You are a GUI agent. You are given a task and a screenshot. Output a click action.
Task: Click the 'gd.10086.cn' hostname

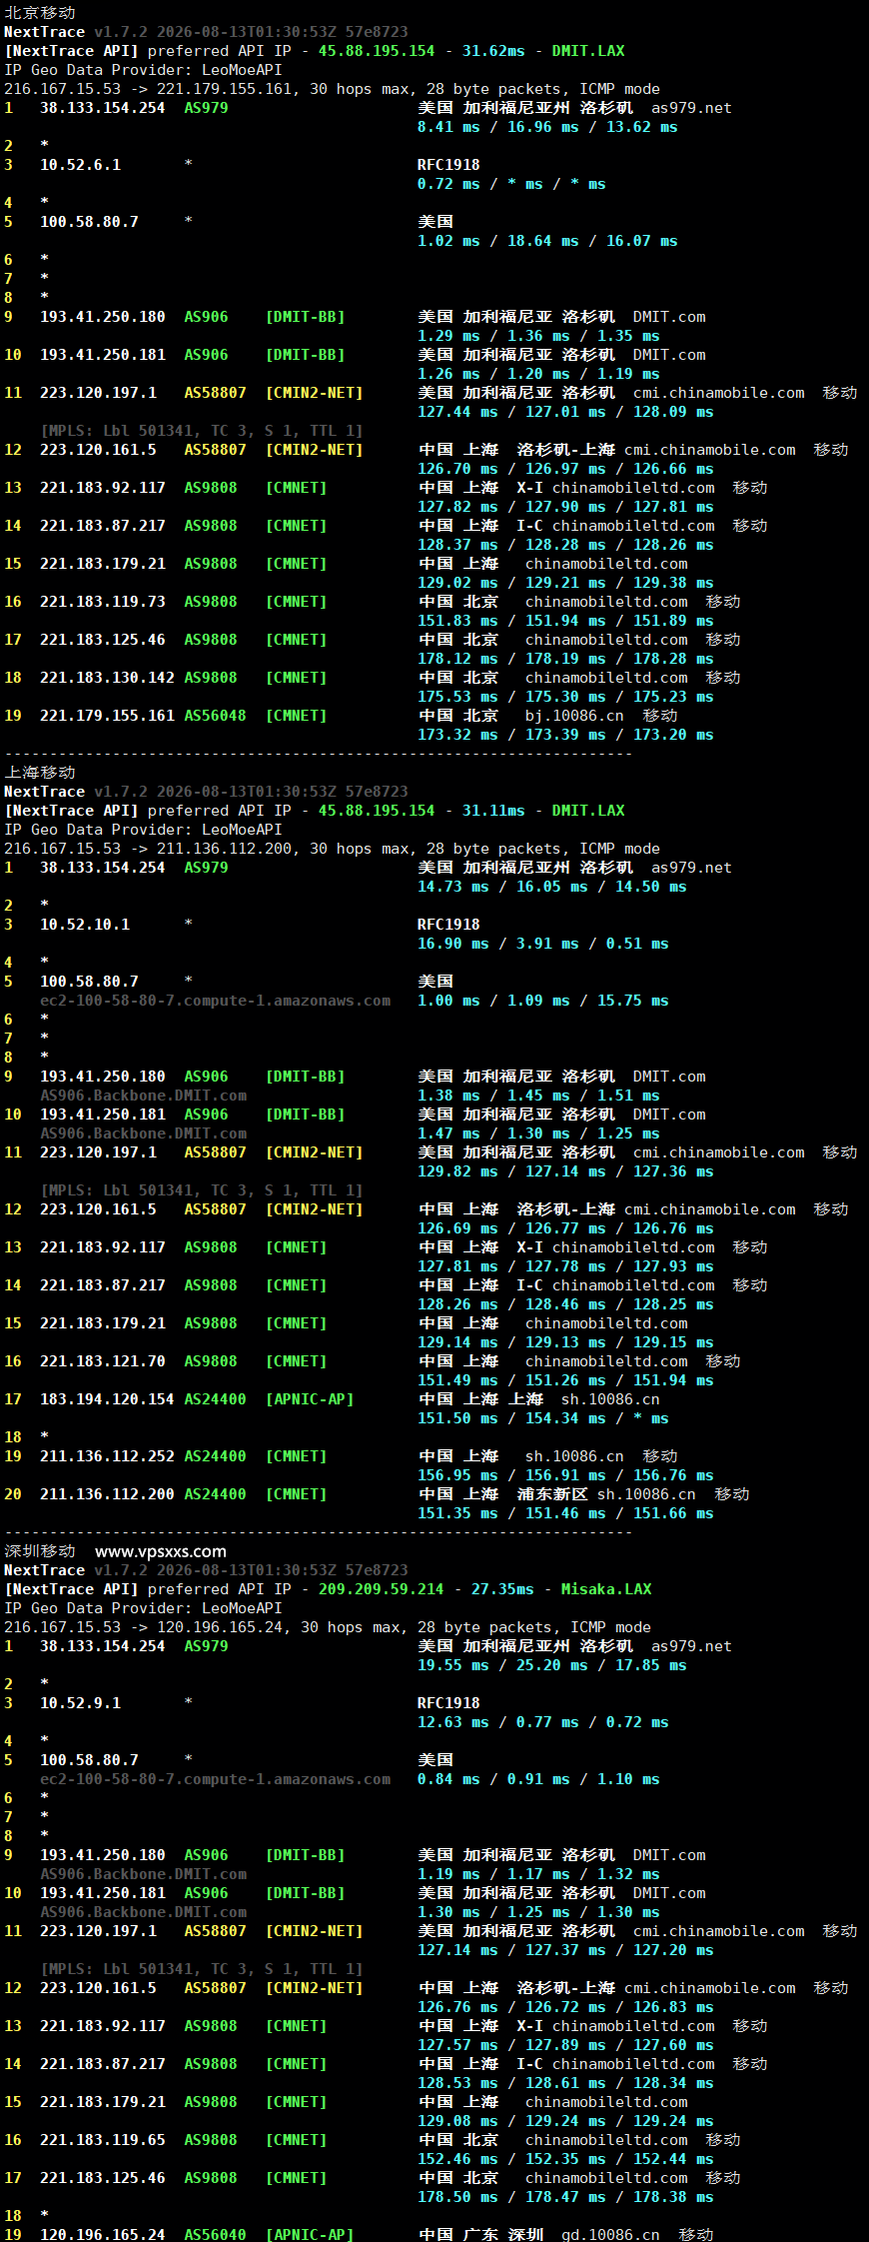pyautogui.click(x=610, y=2233)
